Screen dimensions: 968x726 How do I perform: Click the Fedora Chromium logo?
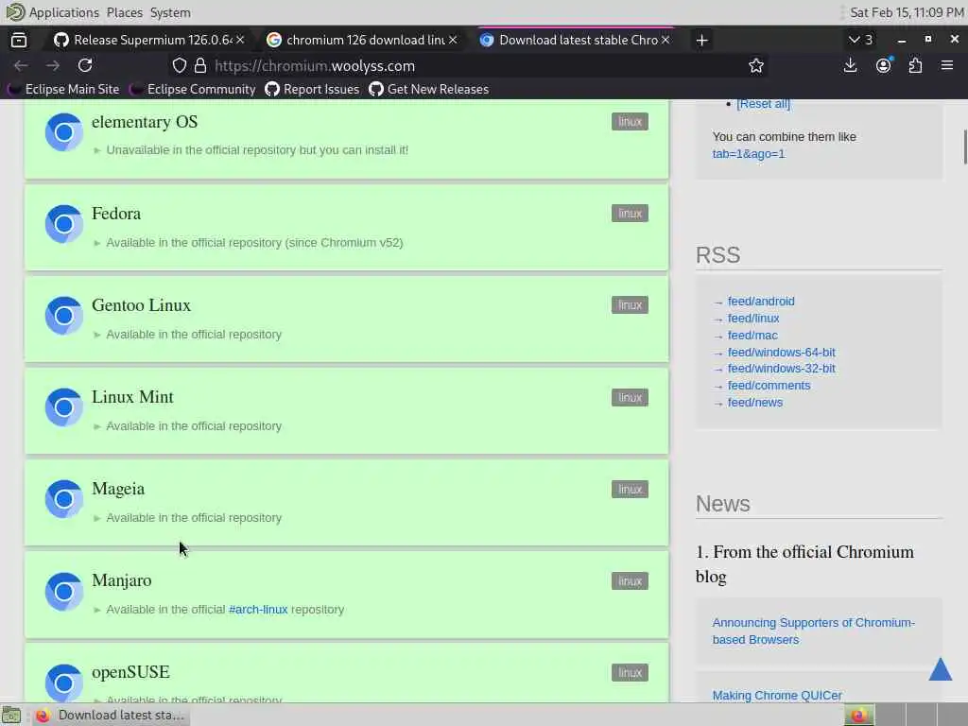[x=63, y=223]
